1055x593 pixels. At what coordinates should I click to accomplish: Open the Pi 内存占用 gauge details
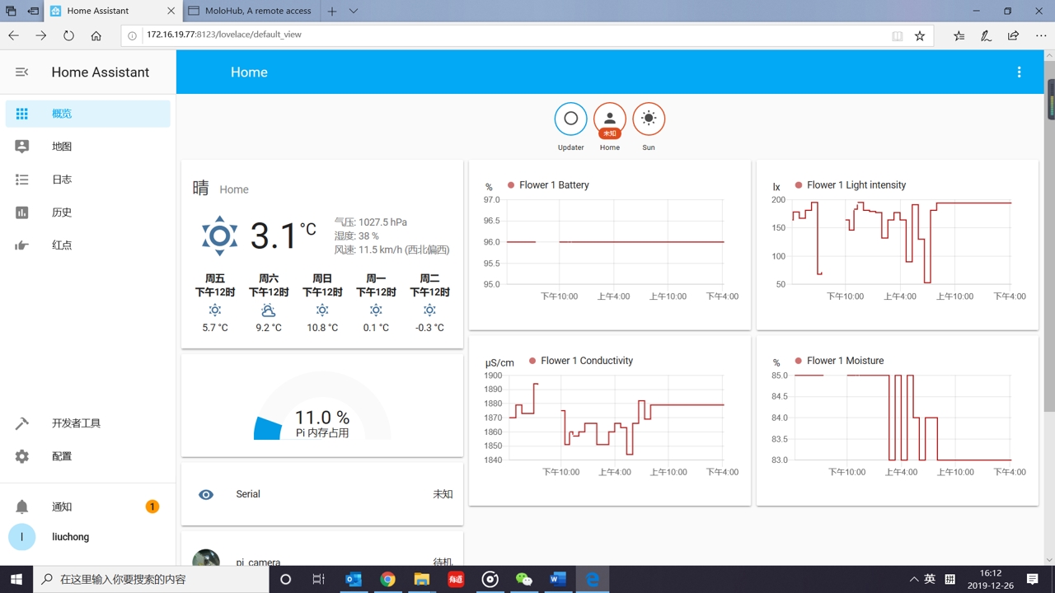coord(322,405)
